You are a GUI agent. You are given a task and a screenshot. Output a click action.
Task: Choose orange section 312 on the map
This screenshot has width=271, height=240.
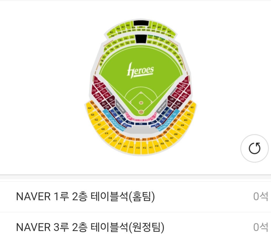point(138,139)
